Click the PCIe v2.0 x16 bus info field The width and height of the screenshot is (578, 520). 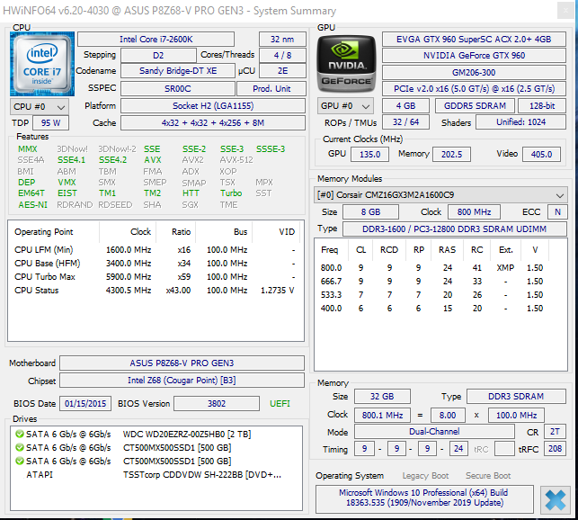click(474, 88)
